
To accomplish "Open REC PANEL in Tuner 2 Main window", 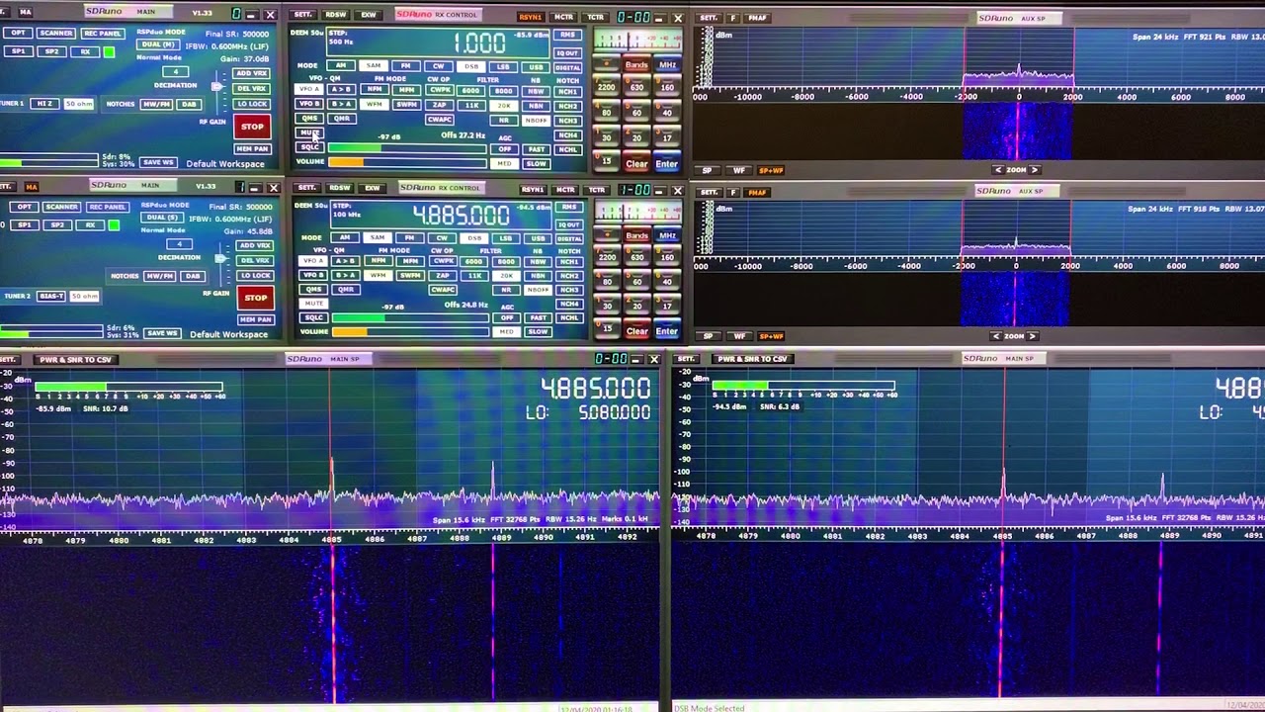I will [x=108, y=207].
